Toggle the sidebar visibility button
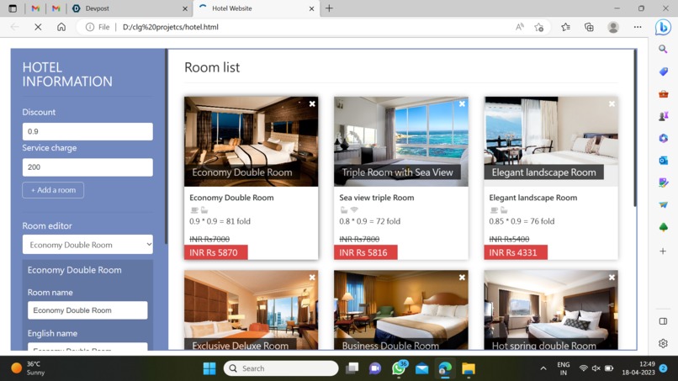This screenshot has height=381, width=678. [x=663, y=321]
